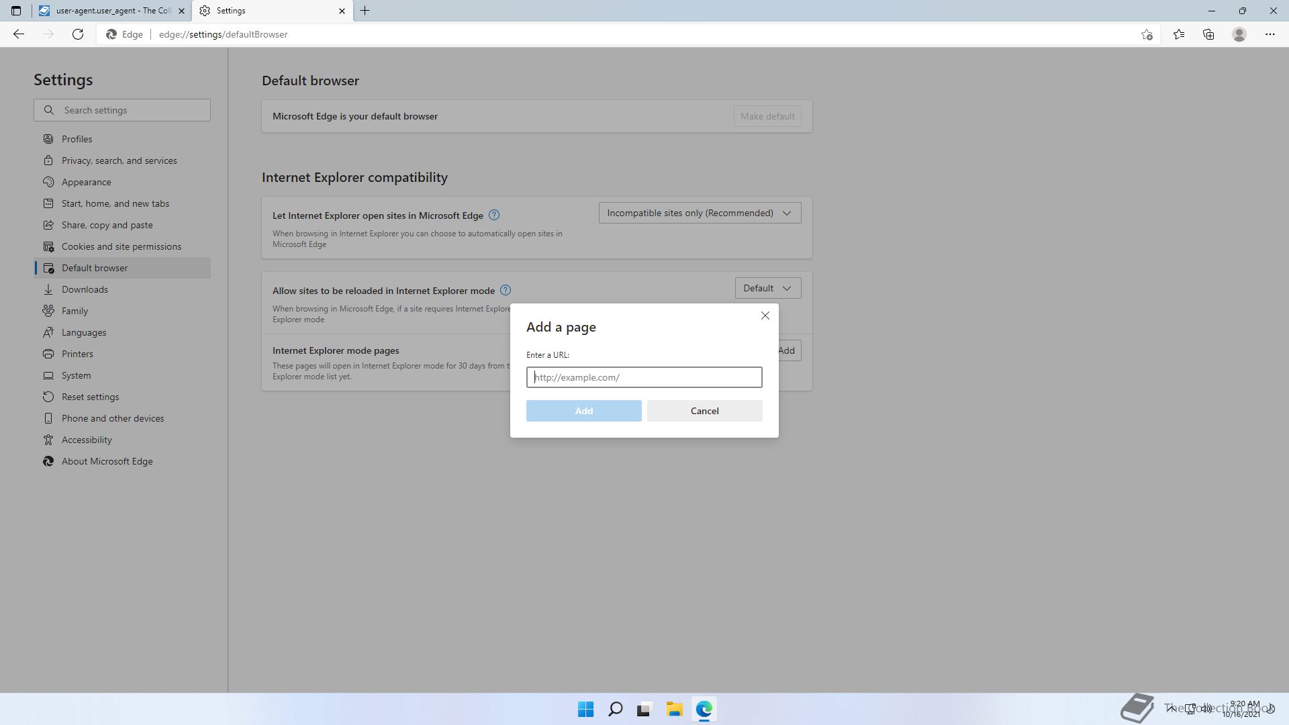Show help for IE open sites in Edge
The image size is (1289, 725).
(494, 215)
